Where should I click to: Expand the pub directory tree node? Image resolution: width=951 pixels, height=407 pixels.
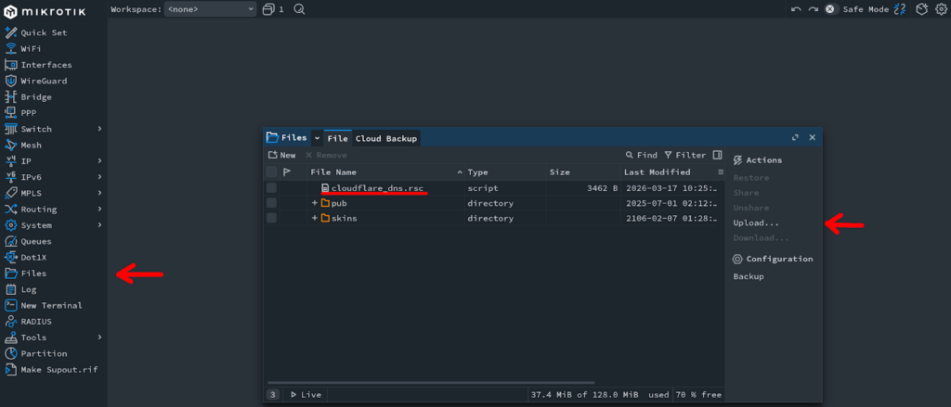[315, 203]
